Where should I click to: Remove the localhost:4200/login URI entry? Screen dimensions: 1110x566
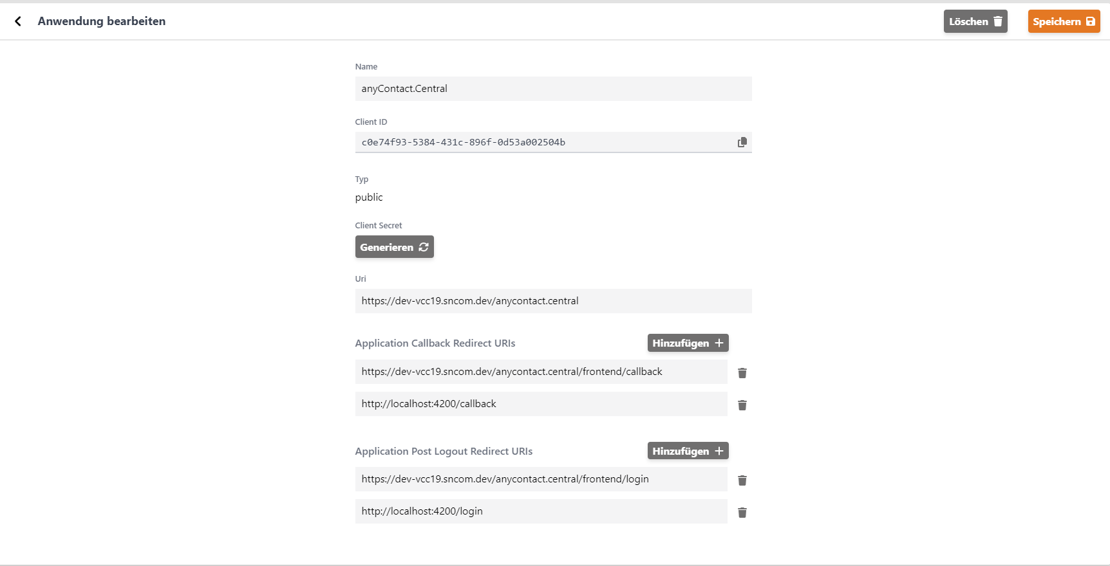pos(742,513)
